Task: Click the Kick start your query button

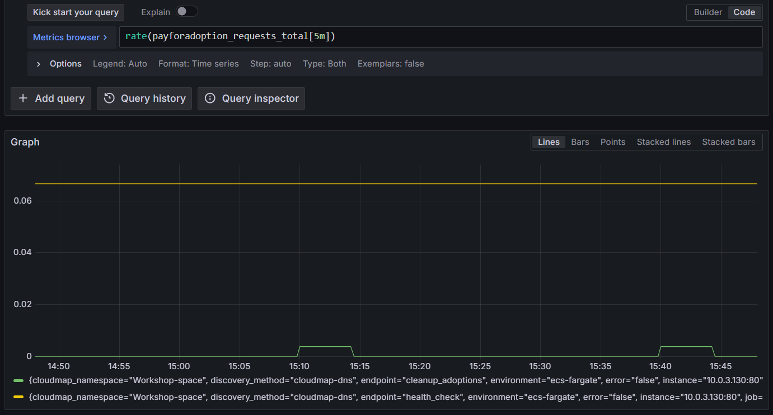Action: click(76, 12)
